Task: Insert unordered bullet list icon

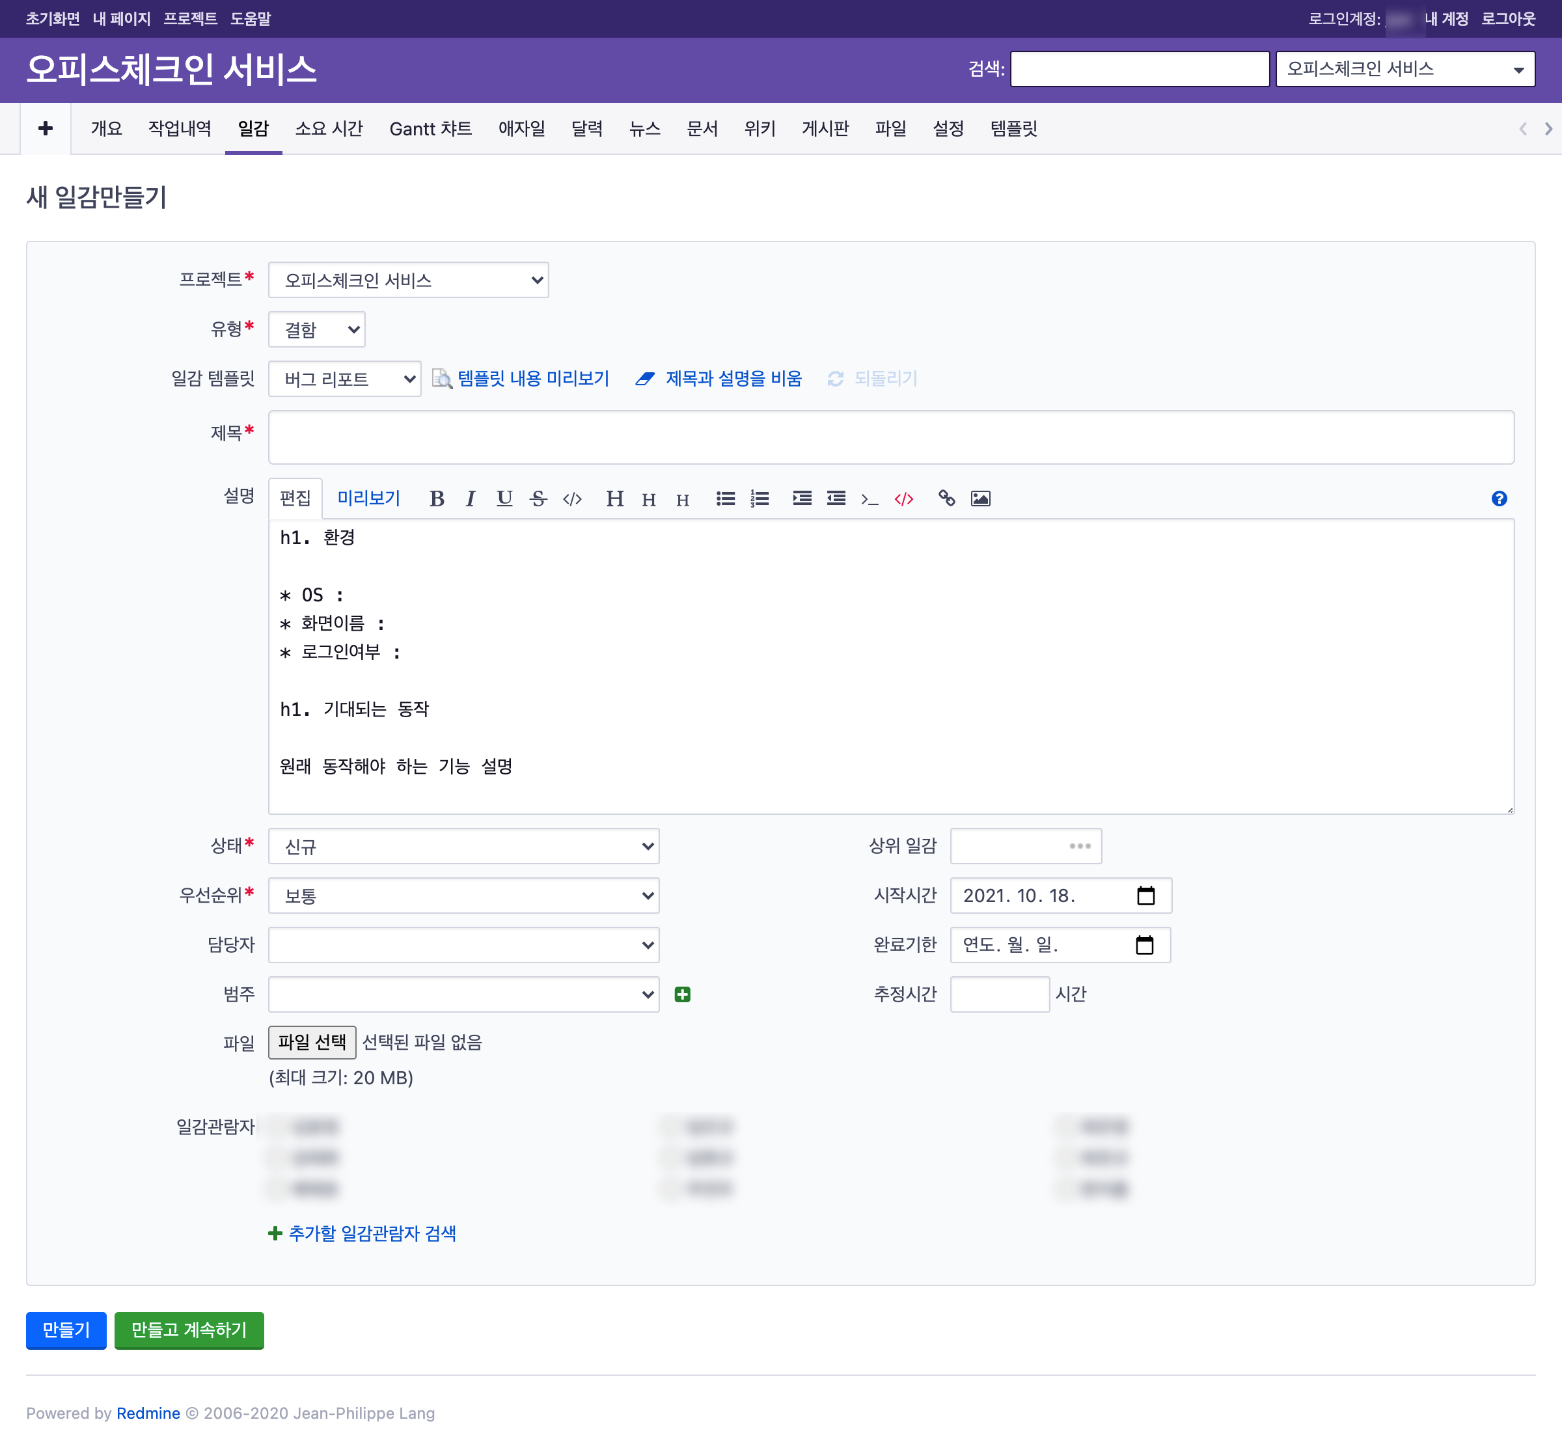Action: [x=725, y=499]
